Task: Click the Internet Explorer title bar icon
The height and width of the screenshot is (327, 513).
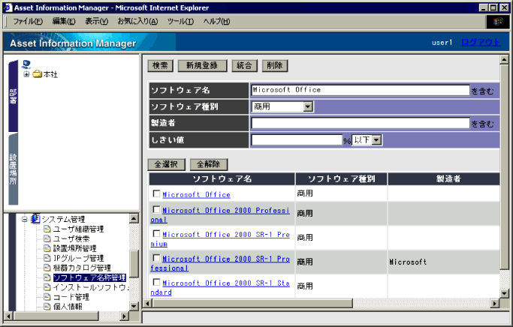Action: click(x=8, y=7)
